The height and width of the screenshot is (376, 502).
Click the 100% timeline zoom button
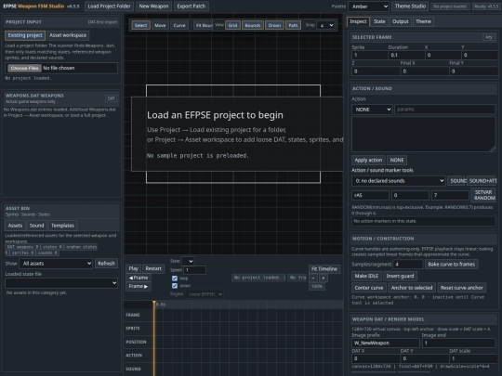coord(317,286)
